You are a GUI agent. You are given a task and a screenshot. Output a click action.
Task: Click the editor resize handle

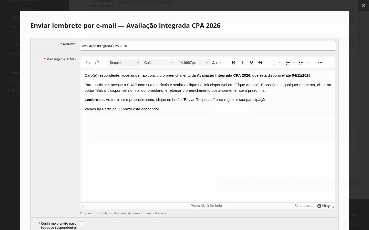pos(333,207)
